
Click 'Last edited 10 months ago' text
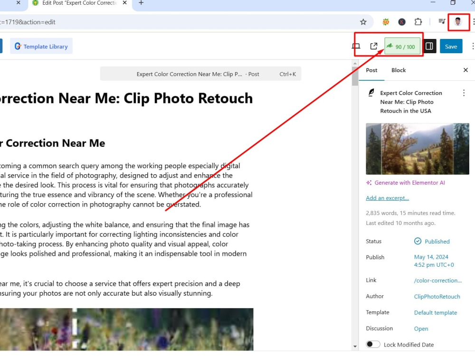pyautogui.click(x=400, y=223)
